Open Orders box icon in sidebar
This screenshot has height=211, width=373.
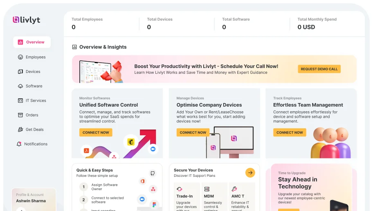pos(20,115)
